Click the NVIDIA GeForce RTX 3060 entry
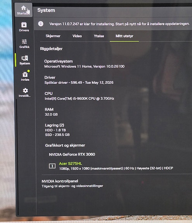192x223 pixels. 72,154
